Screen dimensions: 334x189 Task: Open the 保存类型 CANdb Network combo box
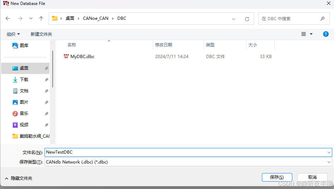click(x=188, y=162)
